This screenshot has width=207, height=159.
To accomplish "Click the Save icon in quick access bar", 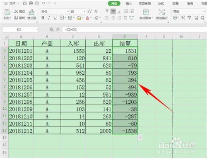I will click(x=25, y=3).
